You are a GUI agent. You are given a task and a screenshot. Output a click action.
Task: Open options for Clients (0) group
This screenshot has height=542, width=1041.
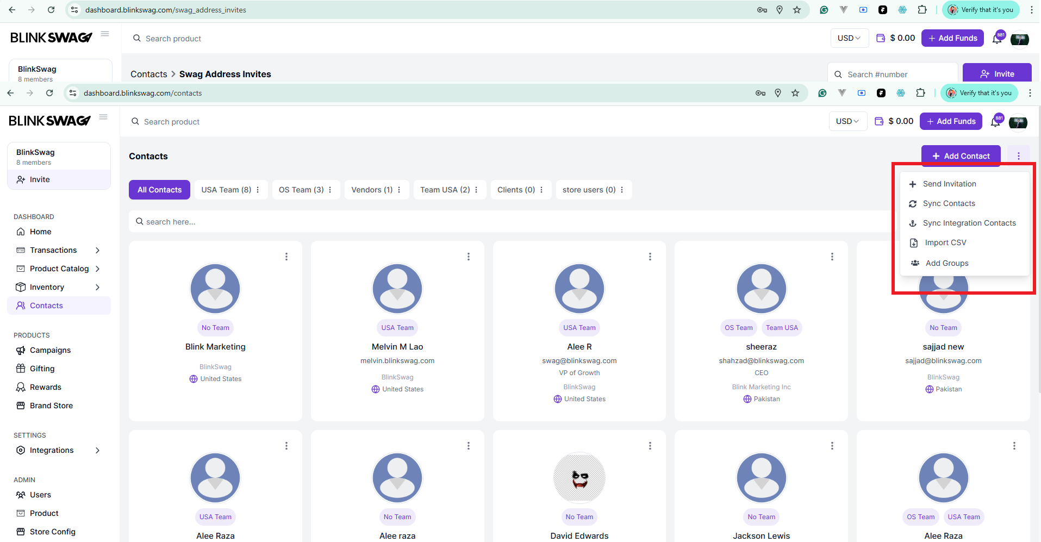point(541,190)
